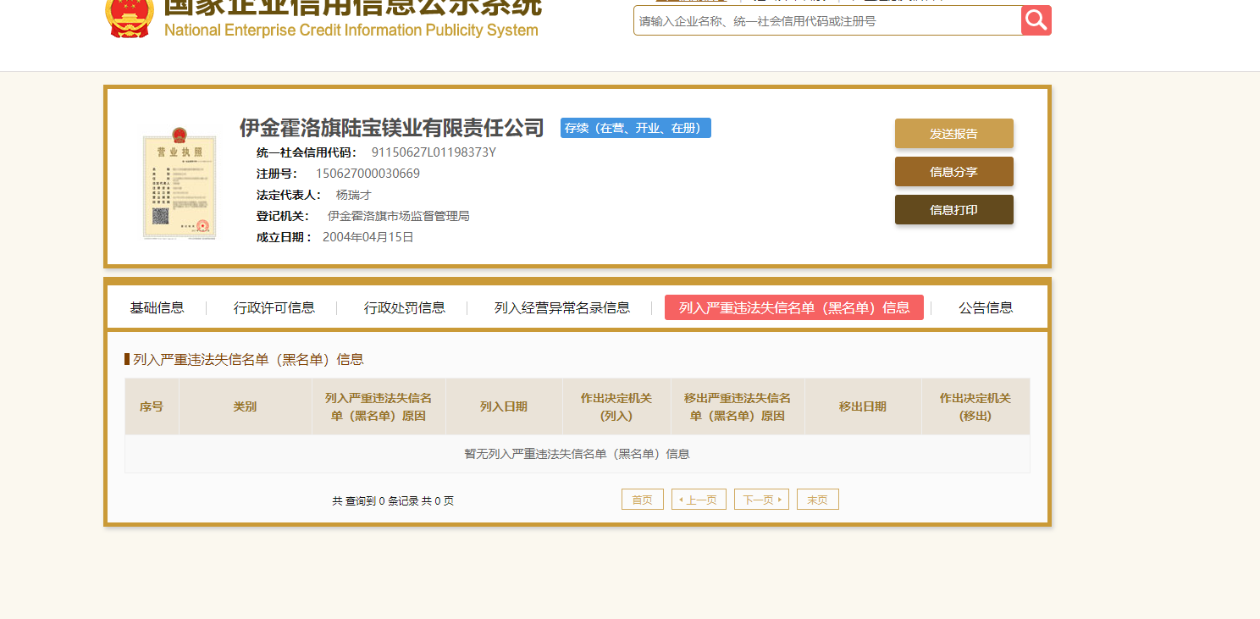Focus the enterprise name search field
1260x619 pixels.
click(x=827, y=20)
